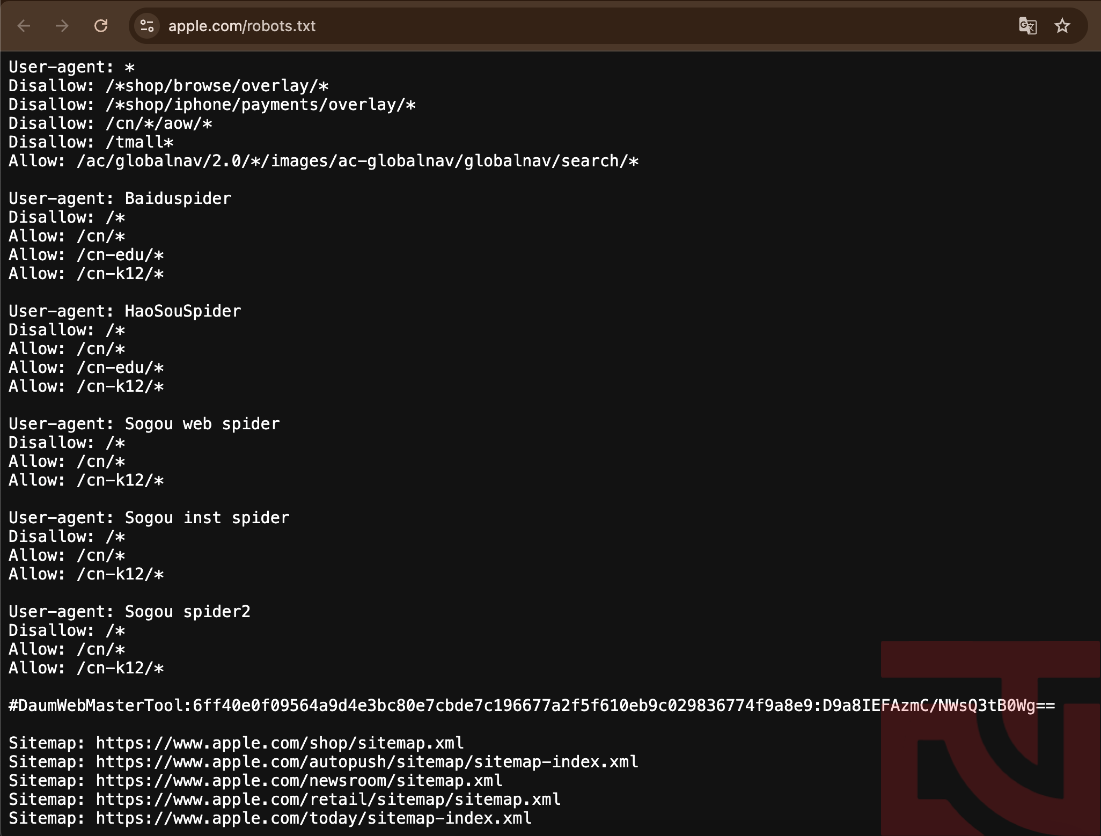This screenshot has height=836, width=1101.
Task: Click the autopush sitemap-index.xml Sitemap line
Action: tap(324, 762)
